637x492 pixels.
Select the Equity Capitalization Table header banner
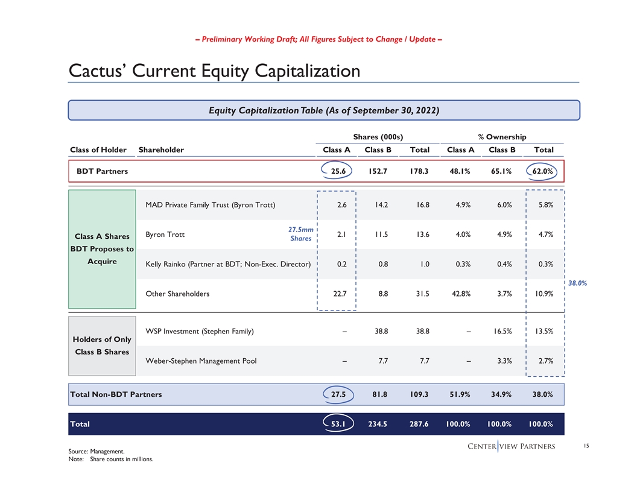[324, 110]
